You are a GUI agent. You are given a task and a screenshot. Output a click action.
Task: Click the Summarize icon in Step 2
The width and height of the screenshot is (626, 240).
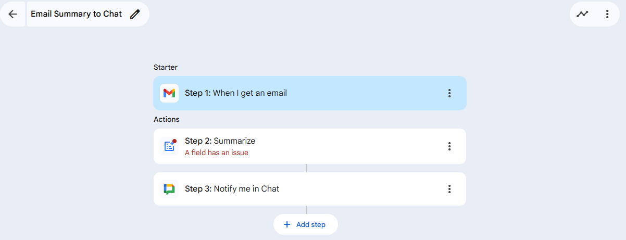click(x=169, y=146)
